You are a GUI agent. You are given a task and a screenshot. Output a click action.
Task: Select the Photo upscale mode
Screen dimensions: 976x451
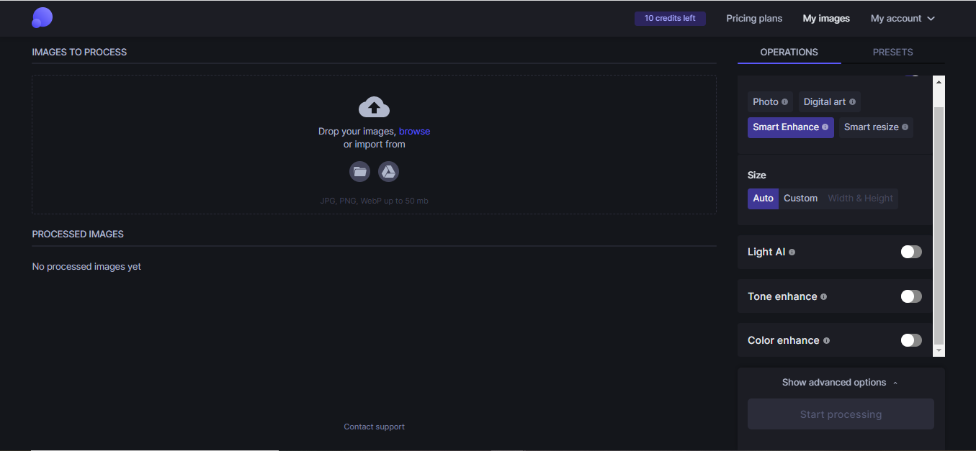tap(770, 101)
